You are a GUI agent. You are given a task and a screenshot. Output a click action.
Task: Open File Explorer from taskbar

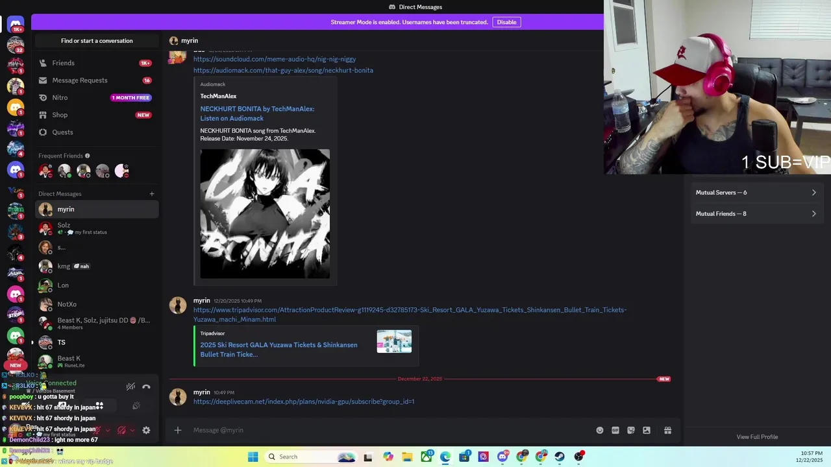pyautogui.click(x=407, y=457)
